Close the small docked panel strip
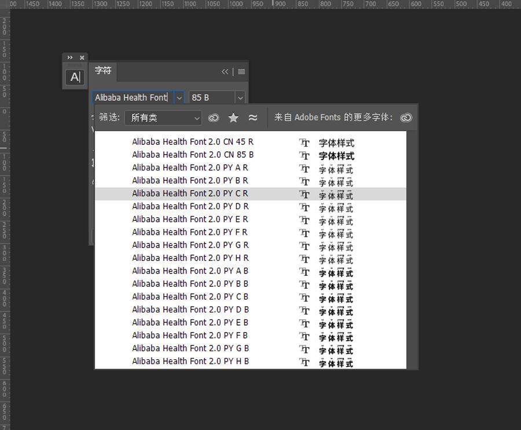Screen dimensions: 521x430 (82, 57)
